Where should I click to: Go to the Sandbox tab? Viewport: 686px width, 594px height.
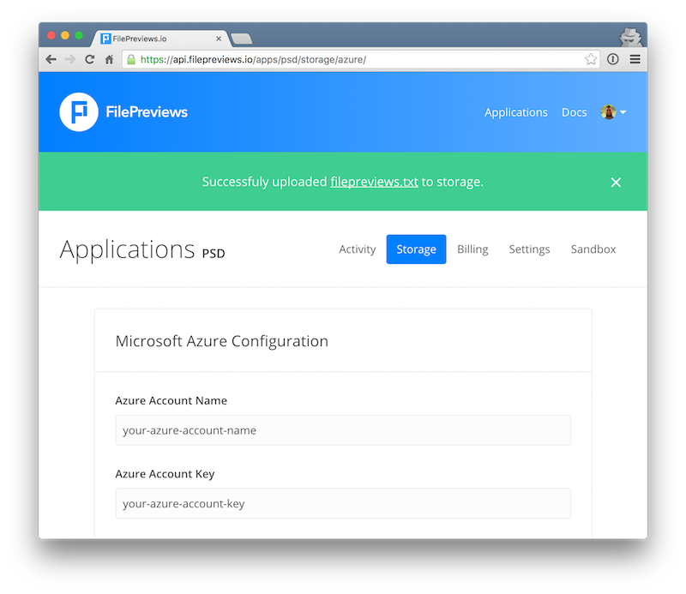coord(593,249)
